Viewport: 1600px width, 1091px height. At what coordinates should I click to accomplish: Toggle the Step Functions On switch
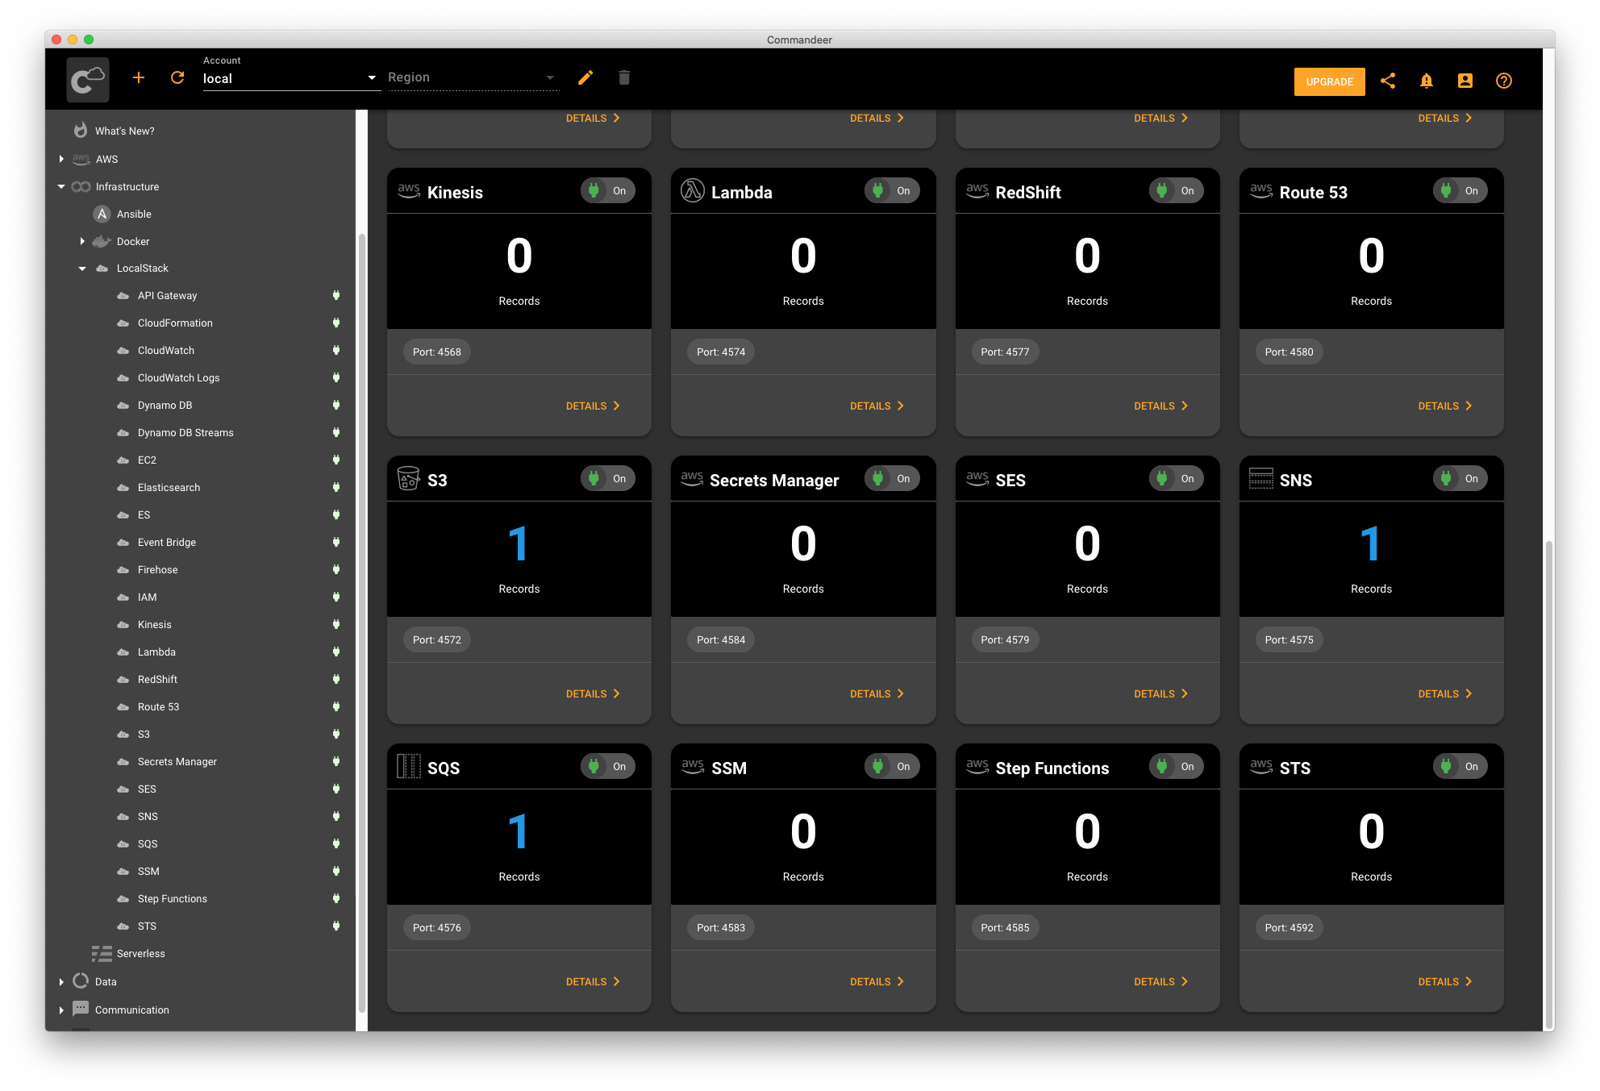click(x=1177, y=767)
